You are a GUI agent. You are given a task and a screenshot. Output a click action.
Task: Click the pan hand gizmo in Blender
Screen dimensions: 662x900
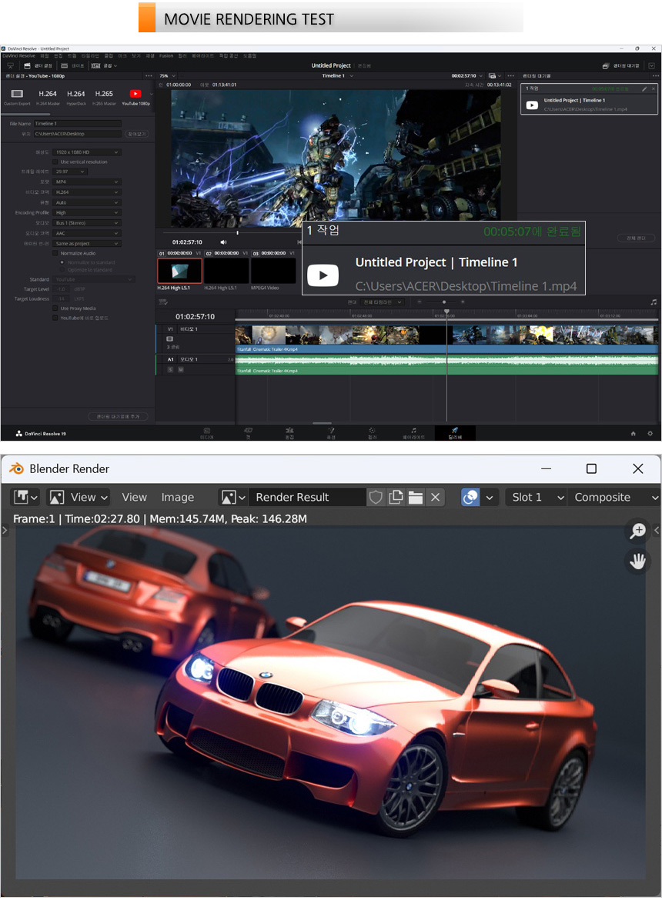point(637,561)
